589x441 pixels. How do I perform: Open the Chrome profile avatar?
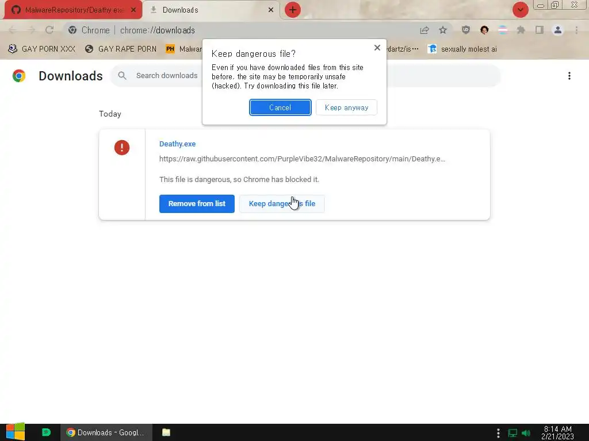click(x=558, y=30)
